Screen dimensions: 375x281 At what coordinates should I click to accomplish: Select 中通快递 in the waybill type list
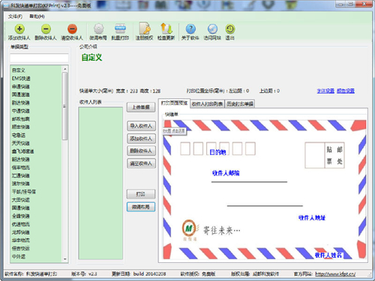tap(21, 111)
